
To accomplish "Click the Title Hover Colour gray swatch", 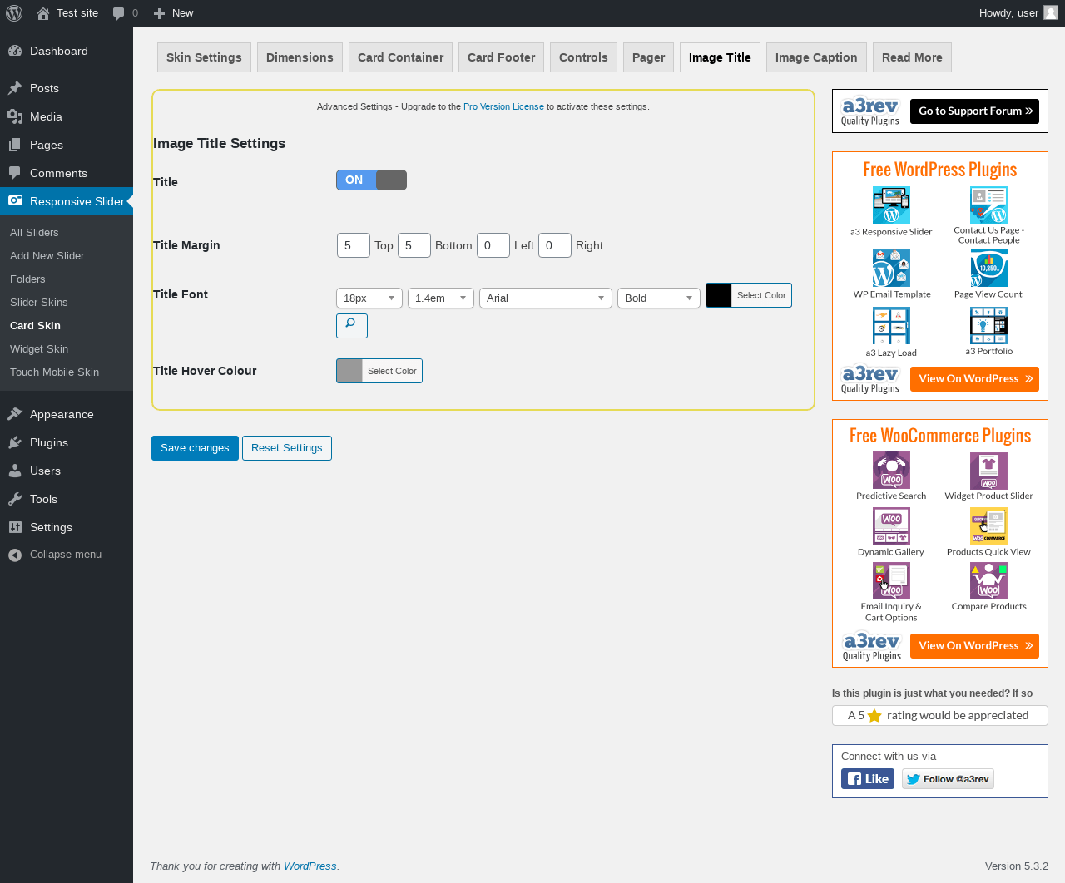I will [349, 371].
